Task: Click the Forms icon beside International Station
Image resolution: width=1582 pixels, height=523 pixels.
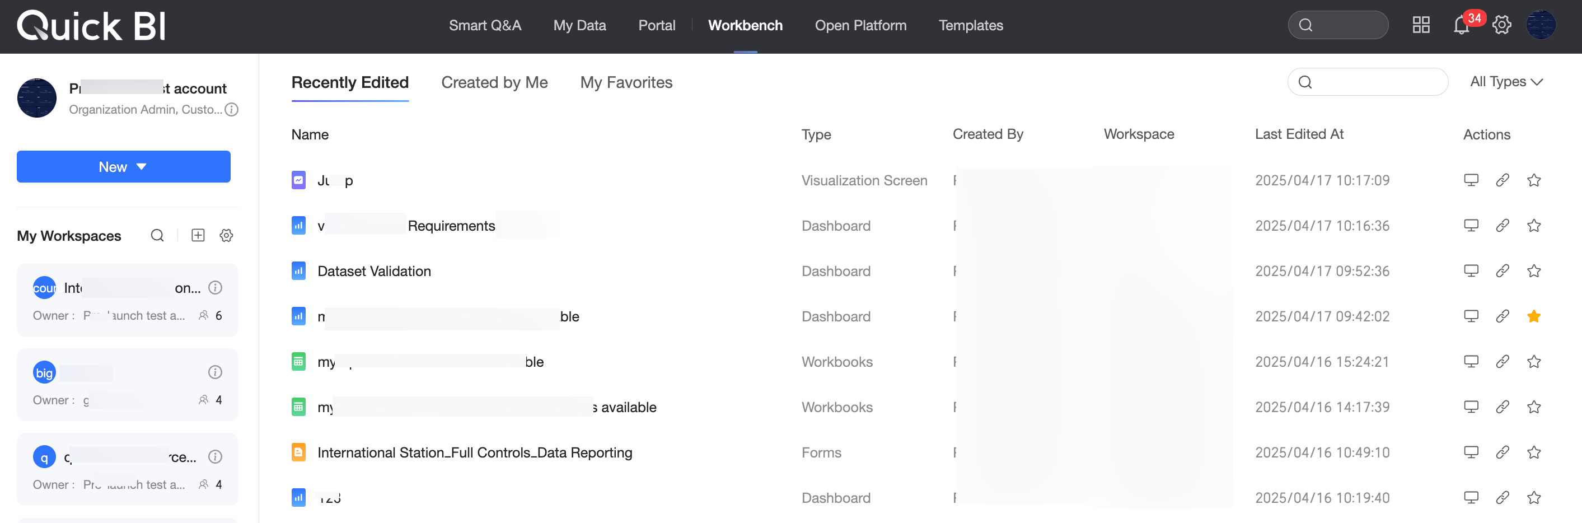Action: (298, 452)
